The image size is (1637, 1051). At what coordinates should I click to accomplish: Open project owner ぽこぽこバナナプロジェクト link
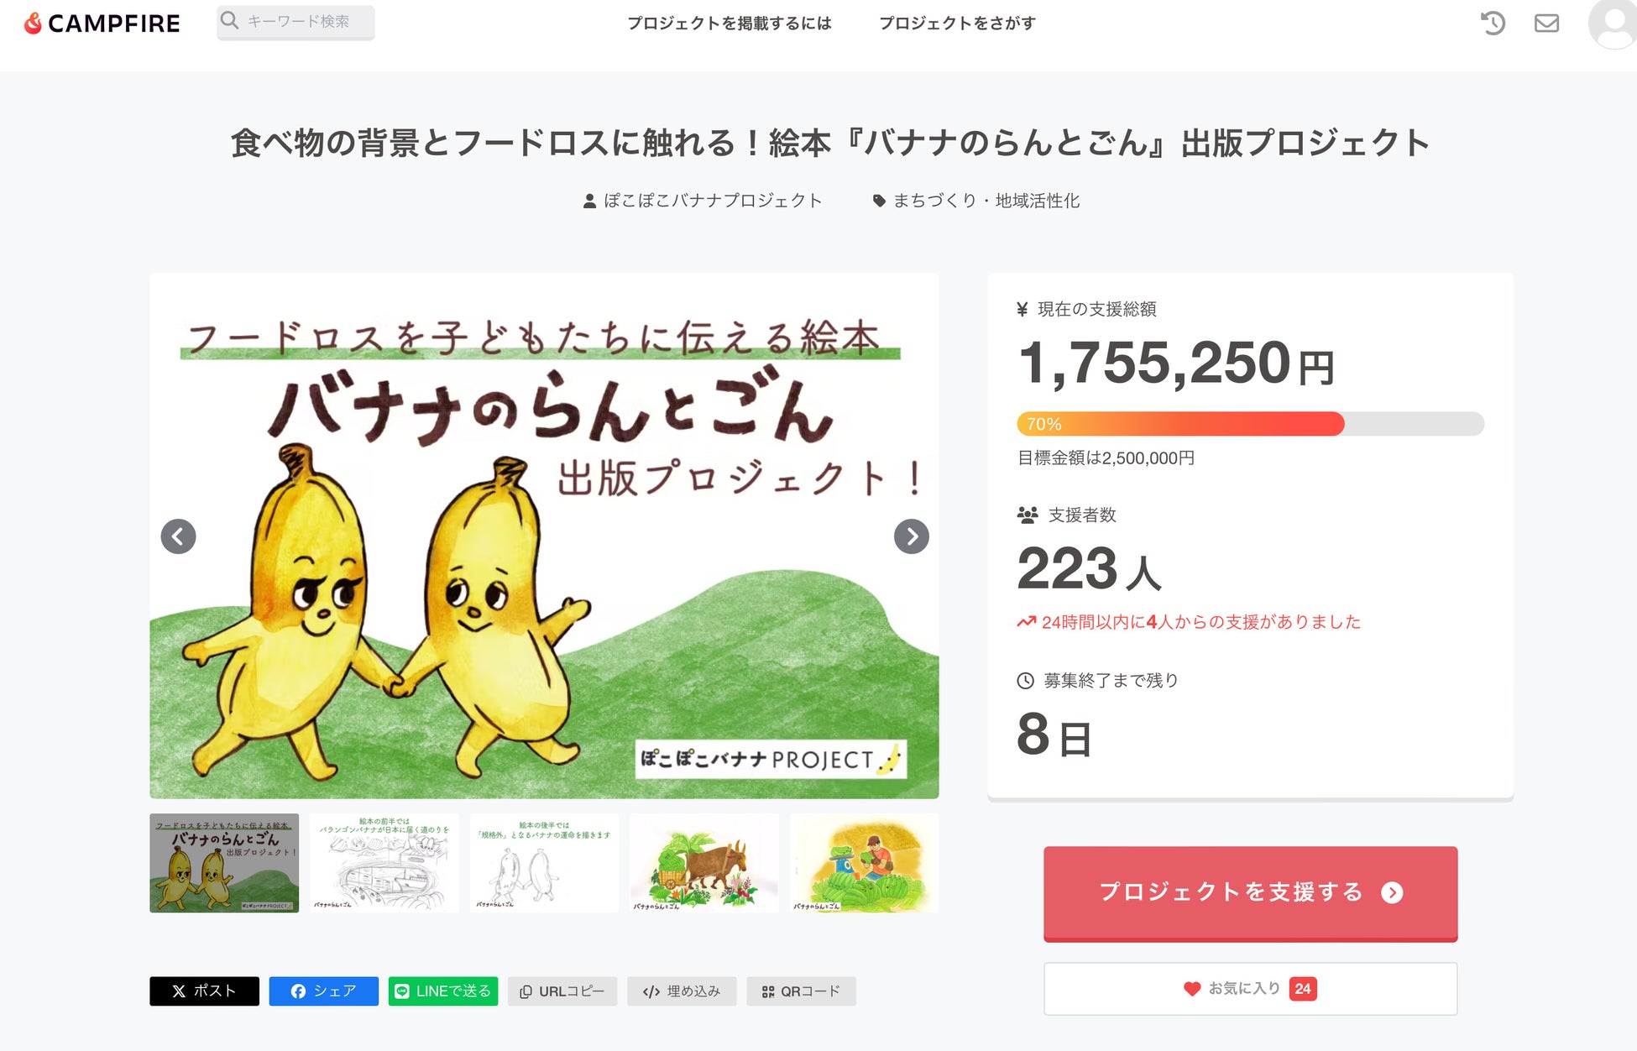pyautogui.click(x=712, y=201)
